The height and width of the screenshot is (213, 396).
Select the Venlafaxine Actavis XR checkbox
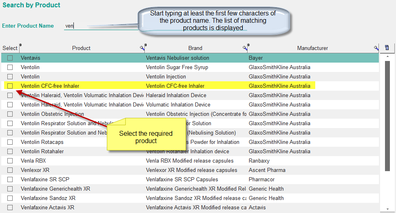pos(10,207)
